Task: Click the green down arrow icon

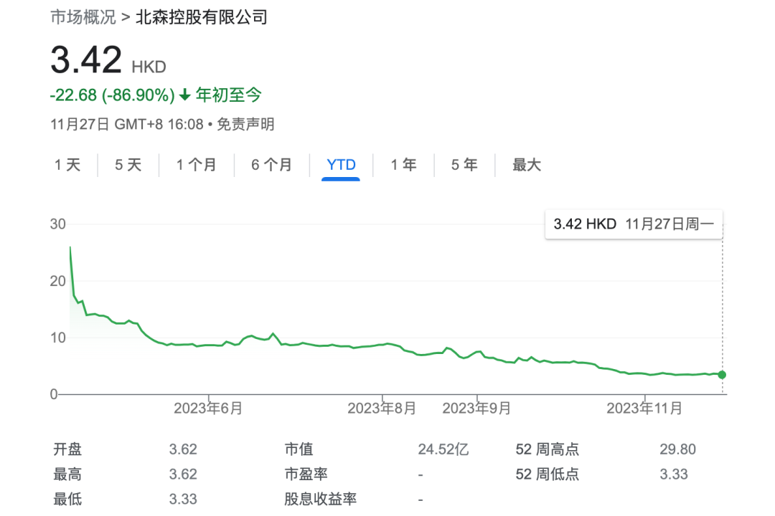Action: (184, 95)
